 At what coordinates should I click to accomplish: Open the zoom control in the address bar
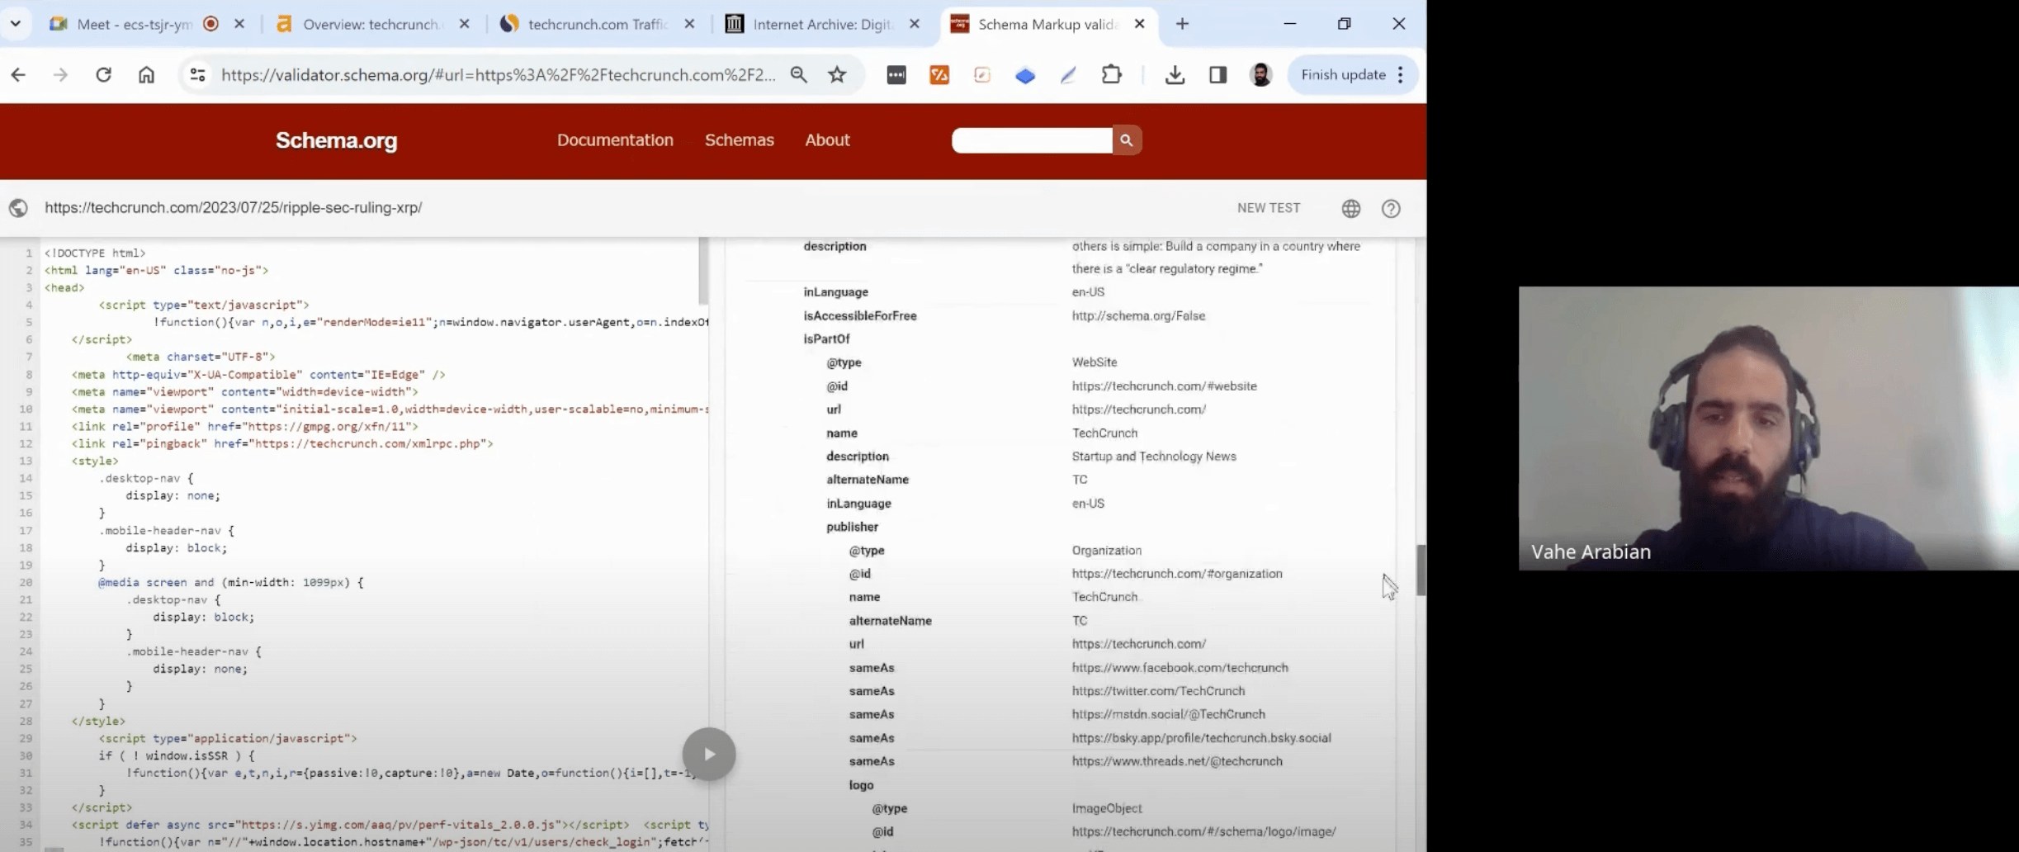pos(797,74)
